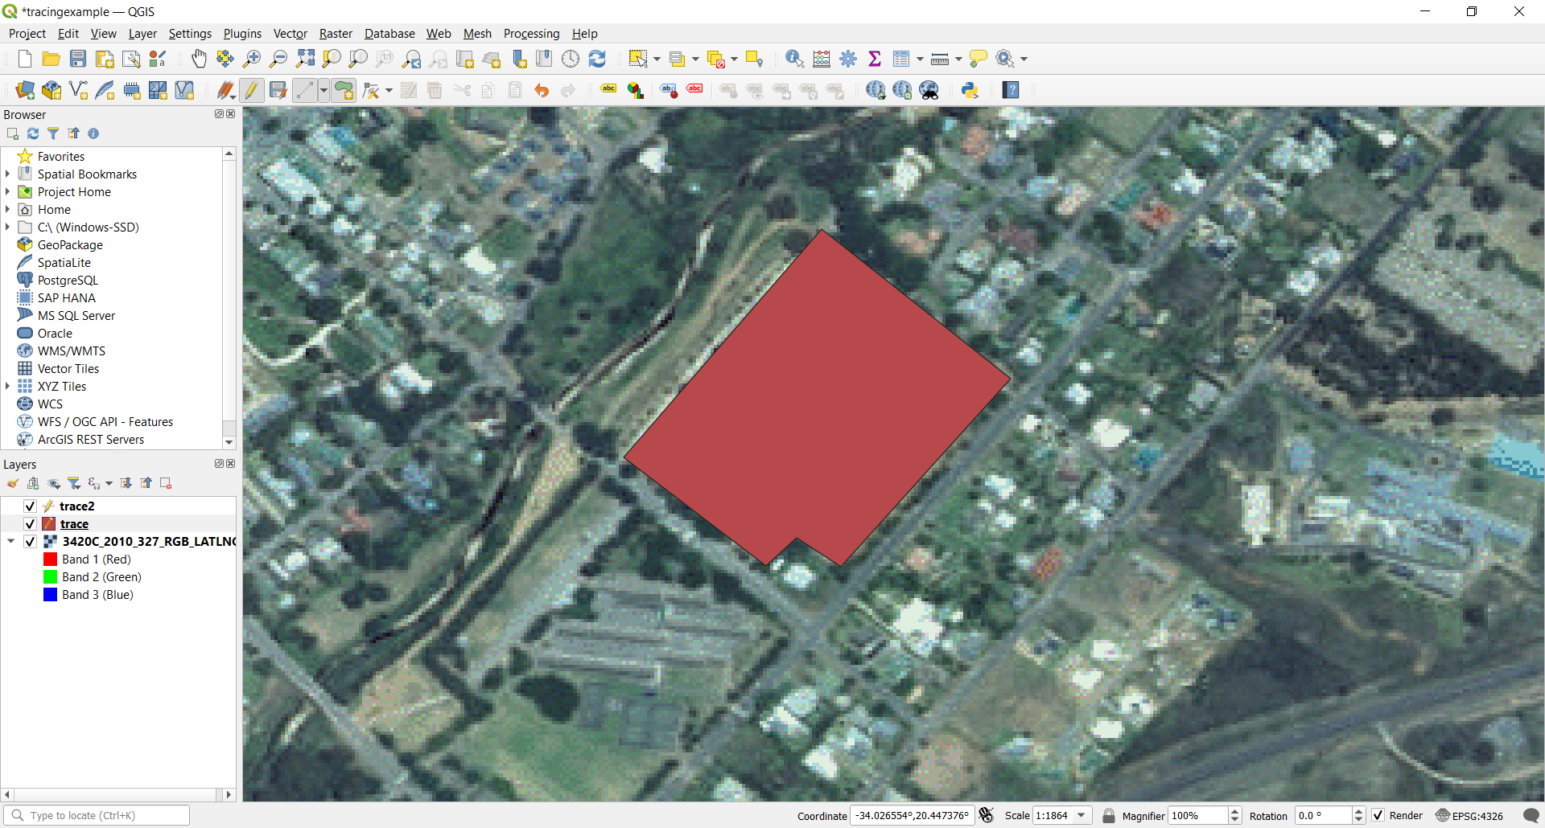Activate the Identify Features tool
This screenshot has width=1545, height=828.
pyautogui.click(x=794, y=59)
